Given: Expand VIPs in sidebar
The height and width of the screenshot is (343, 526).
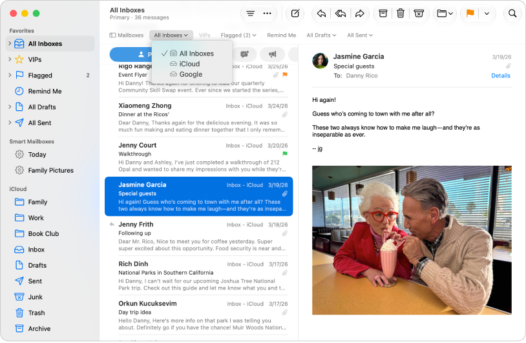Looking at the screenshot, I should (x=10, y=59).
